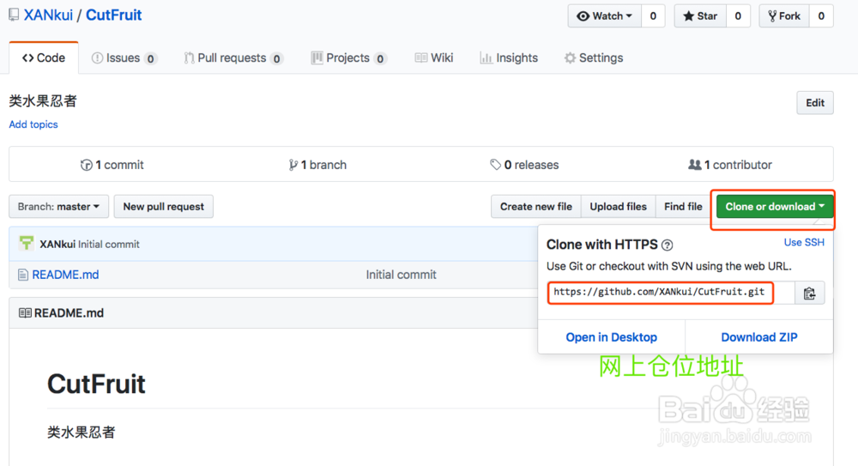Click the branch icon beside 1 branch
858x466 pixels.
293,165
